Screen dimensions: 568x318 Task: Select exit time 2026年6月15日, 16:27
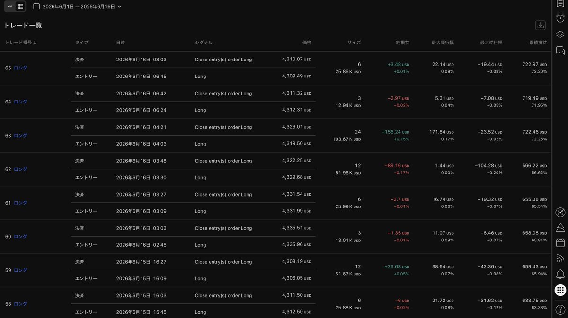(141, 262)
